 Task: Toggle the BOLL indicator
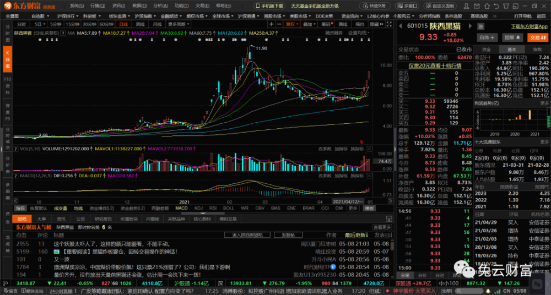pyautogui.click(x=228, y=209)
